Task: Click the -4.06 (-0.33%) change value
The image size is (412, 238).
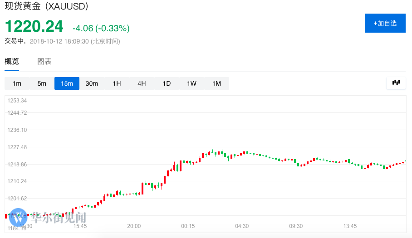Action: click(x=101, y=28)
